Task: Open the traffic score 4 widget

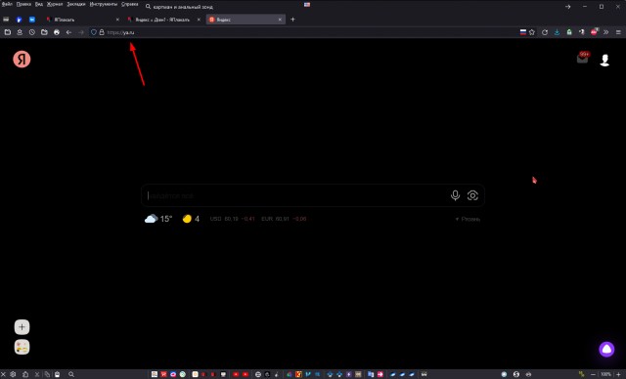Action: (191, 219)
